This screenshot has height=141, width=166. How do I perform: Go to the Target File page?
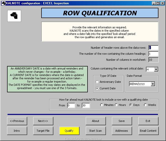tap(43, 131)
